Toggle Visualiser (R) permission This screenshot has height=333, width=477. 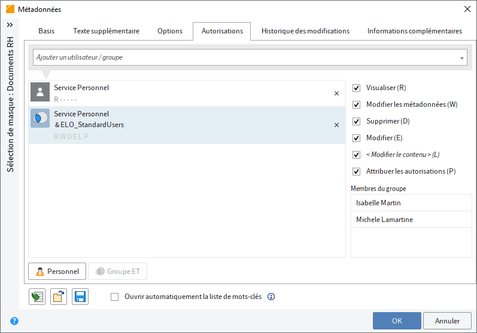(356, 88)
